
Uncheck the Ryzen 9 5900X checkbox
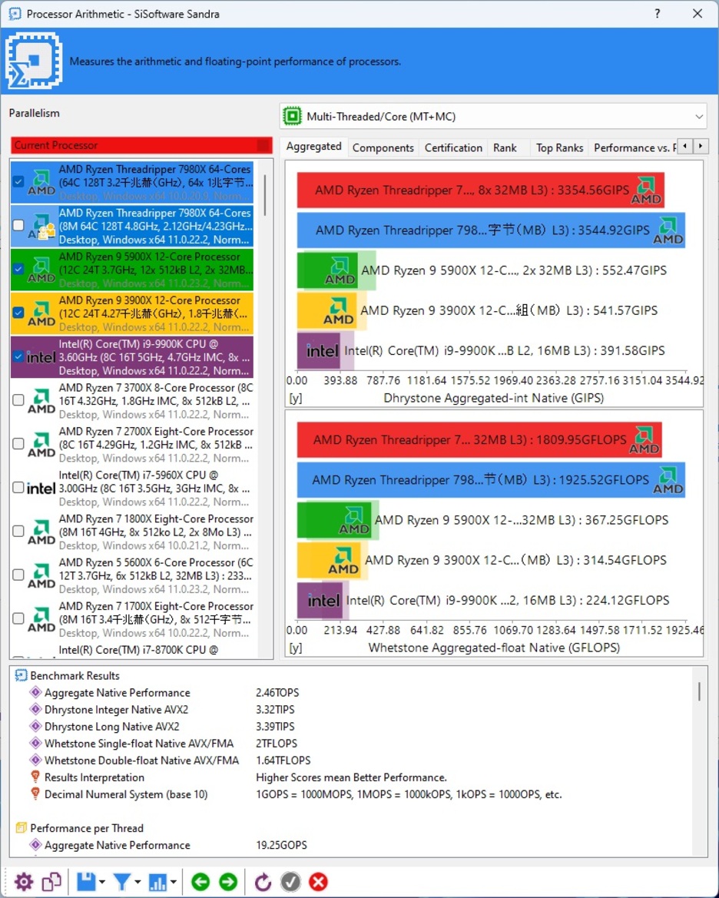point(18,269)
